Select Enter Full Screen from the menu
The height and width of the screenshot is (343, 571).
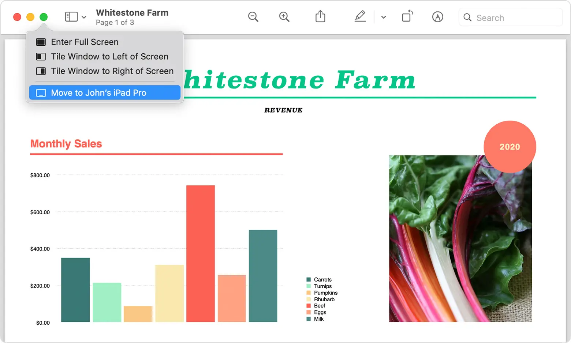point(85,42)
